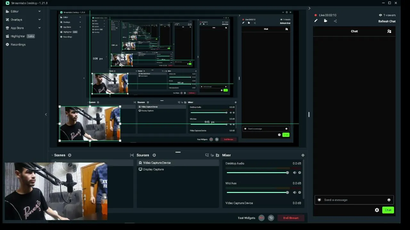Edit stream info with the pencil icon

[x=316, y=21]
